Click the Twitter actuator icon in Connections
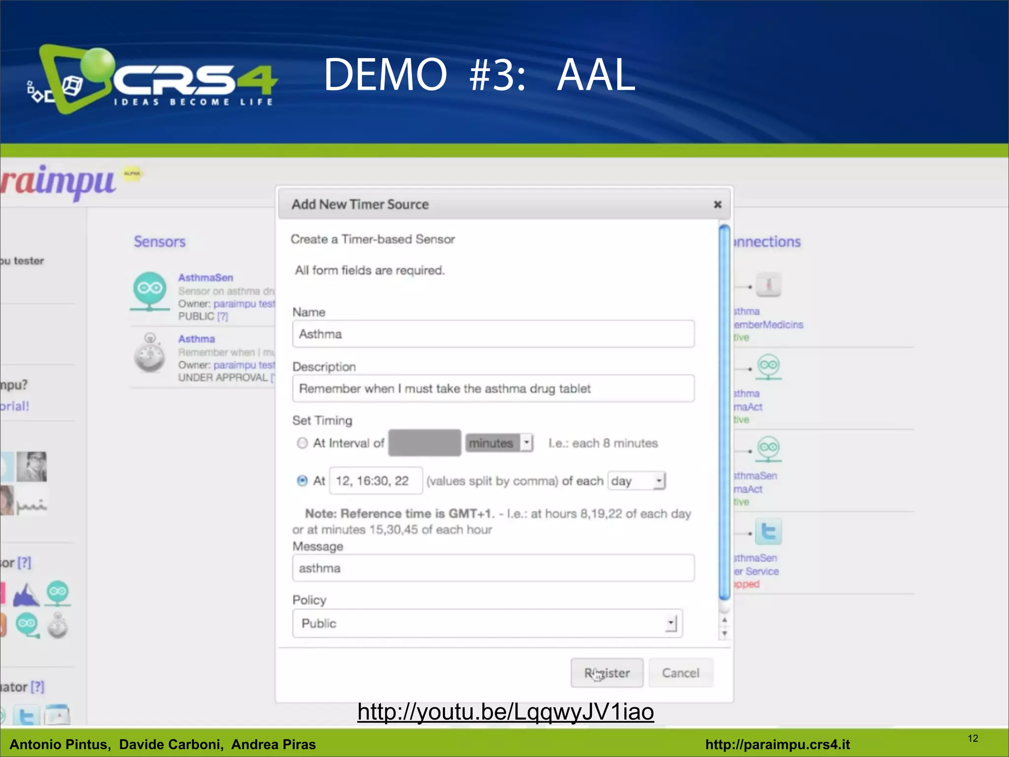The width and height of the screenshot is (1009, 757). (769, 532)
